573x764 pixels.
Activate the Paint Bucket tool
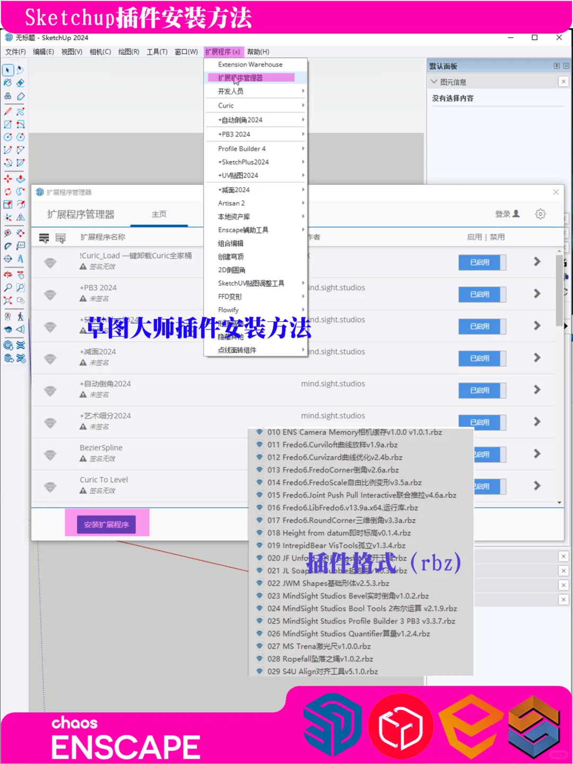[7, 83]
